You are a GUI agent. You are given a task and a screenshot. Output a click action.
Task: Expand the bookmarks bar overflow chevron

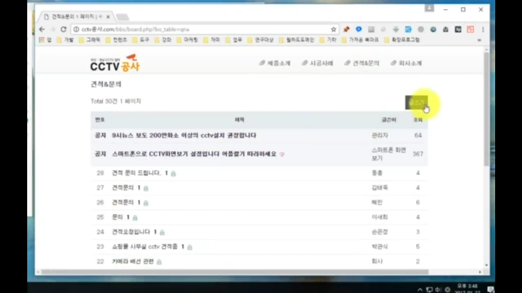(x=480, y=40)
